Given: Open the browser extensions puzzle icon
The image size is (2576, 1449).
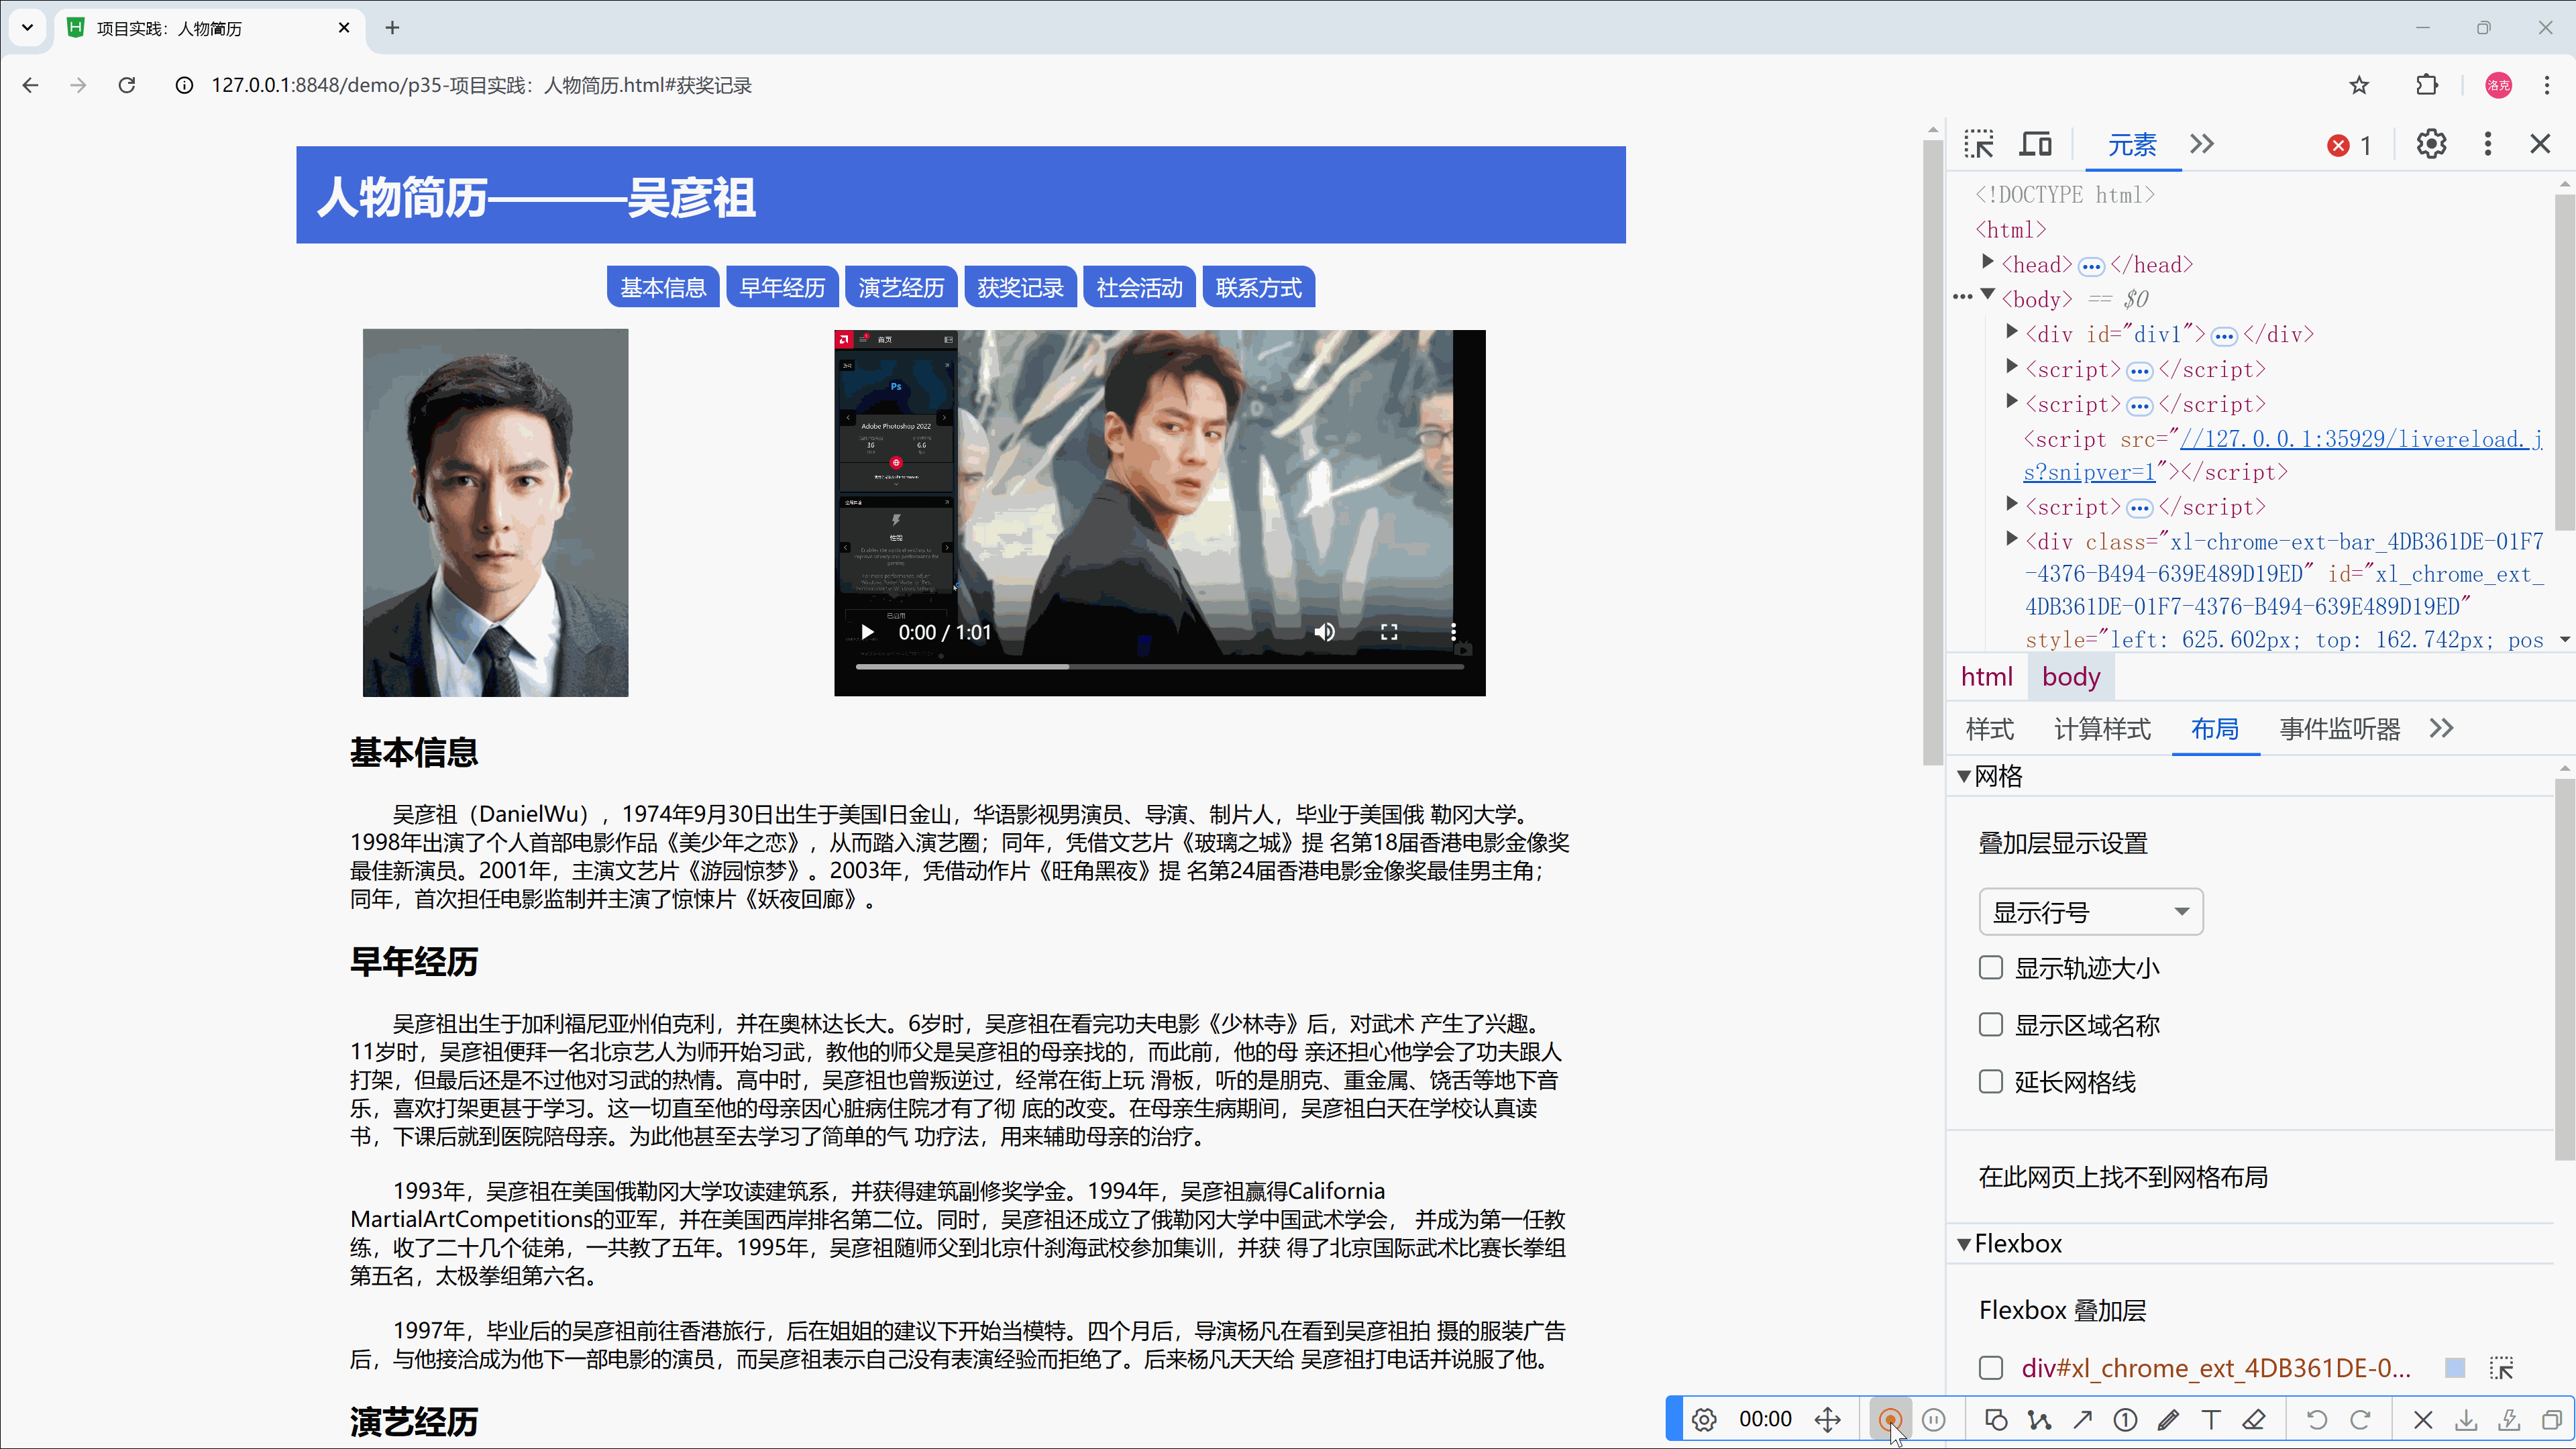Looking at the screenshot, I should pyautogui.click(x=2427, y=85).
